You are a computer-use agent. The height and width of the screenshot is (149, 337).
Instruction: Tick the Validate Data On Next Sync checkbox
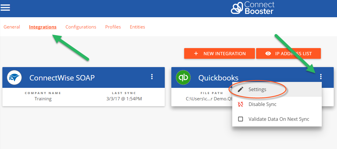[x=241, y=119]
